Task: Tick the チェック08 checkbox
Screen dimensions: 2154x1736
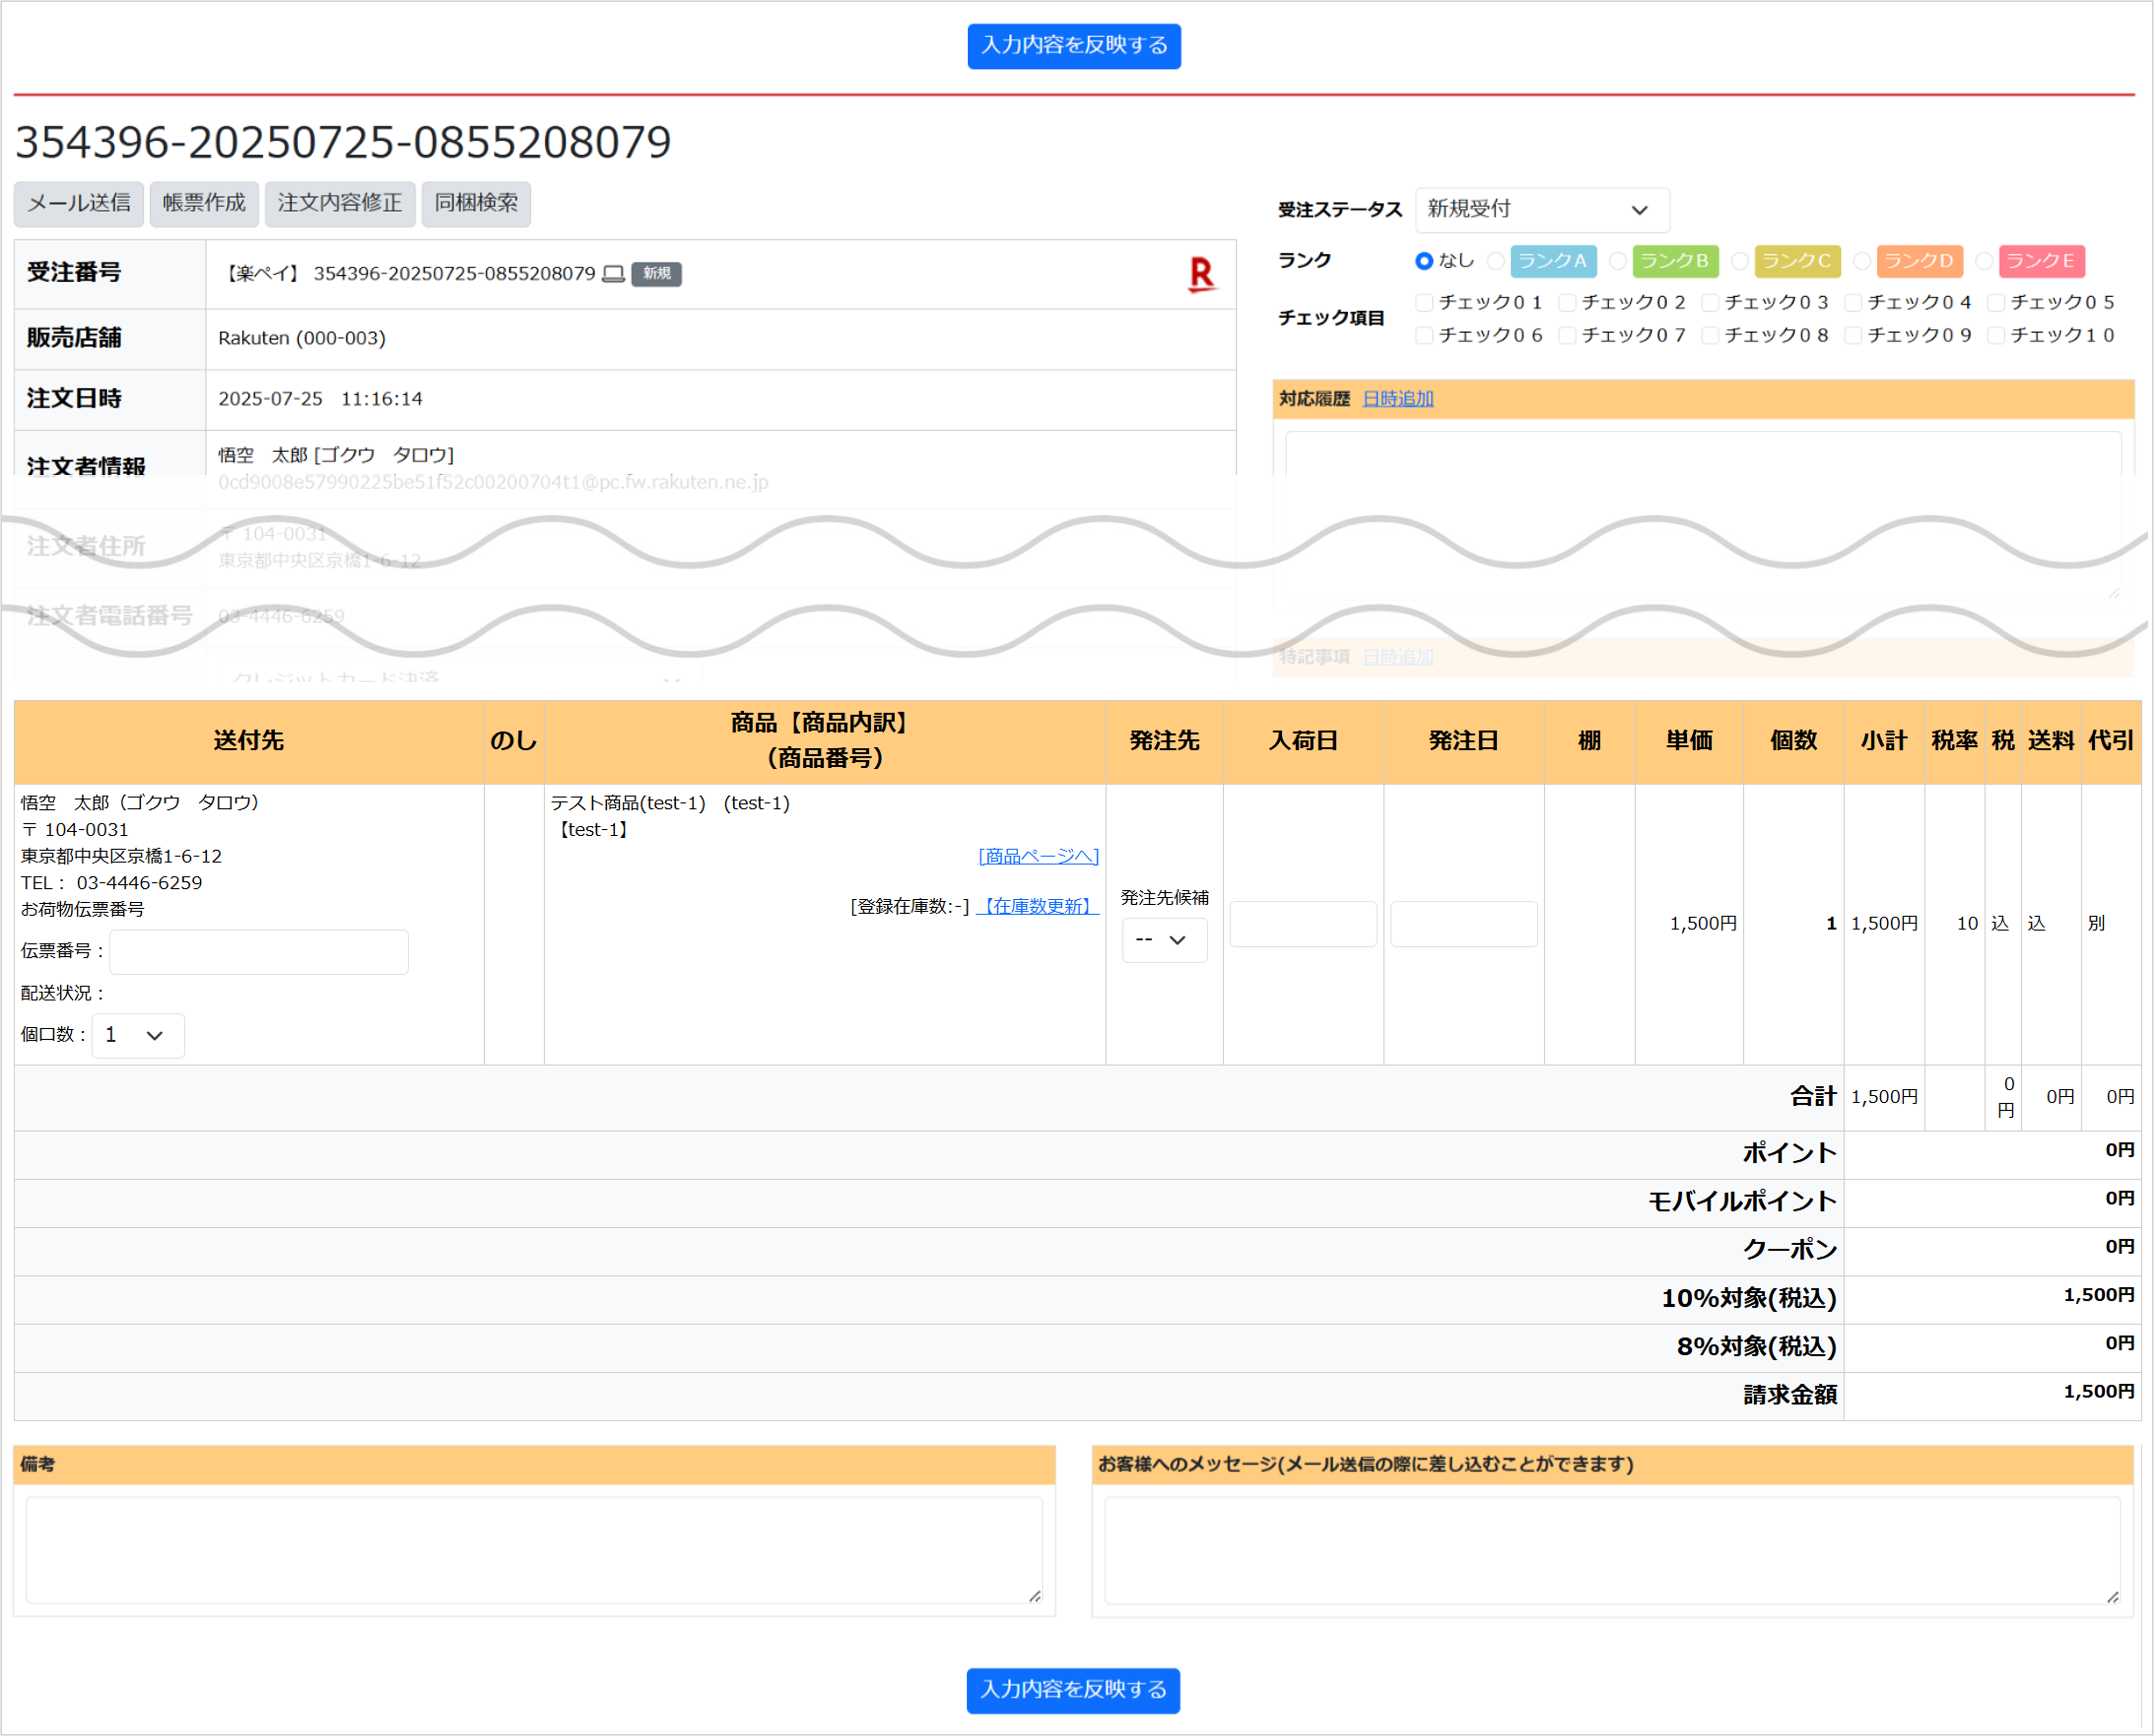Action: click(1711, 335)
